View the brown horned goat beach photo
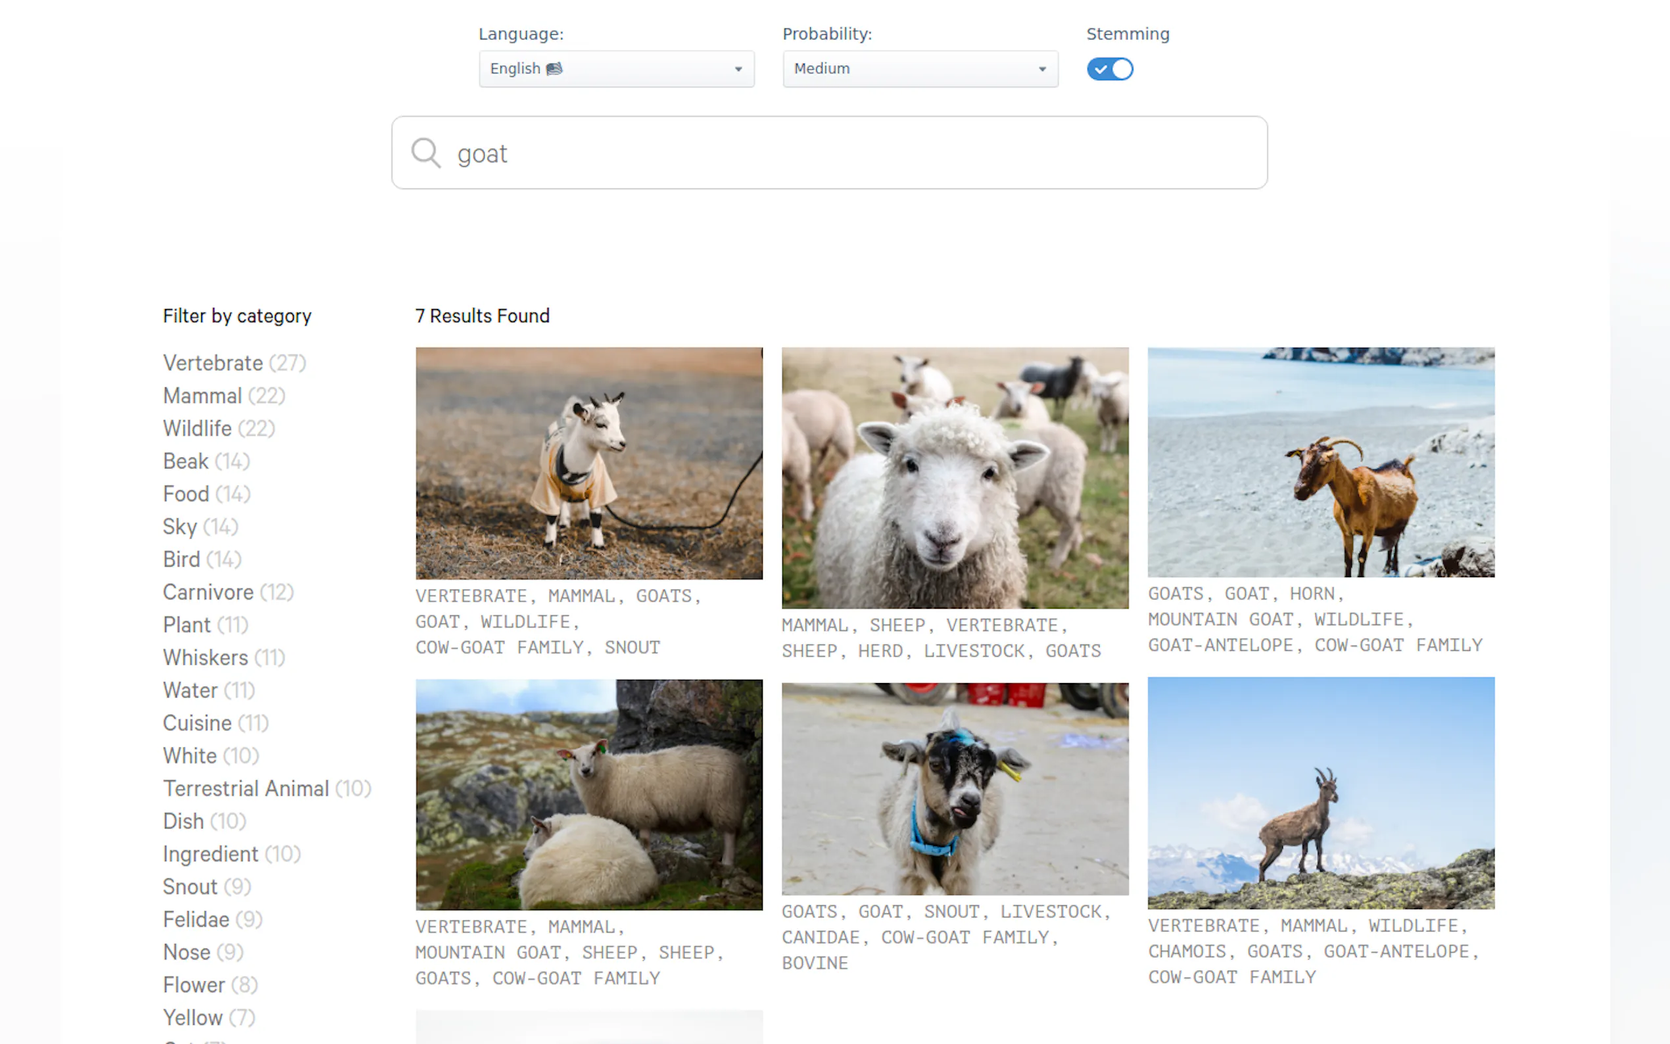 tap(1321, 462)
